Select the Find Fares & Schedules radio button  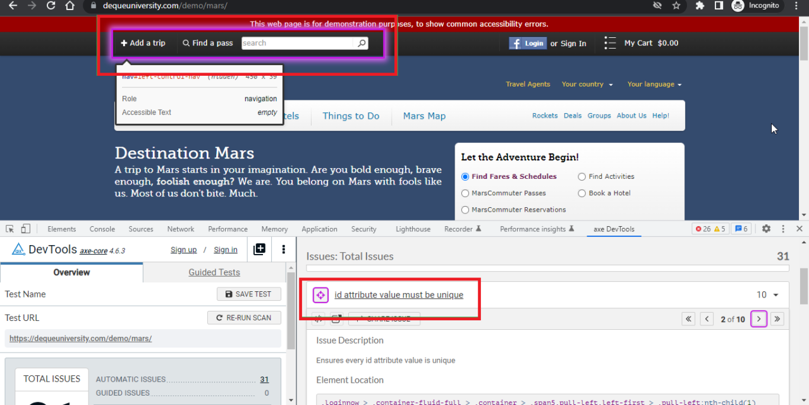(x=466, y=177)
